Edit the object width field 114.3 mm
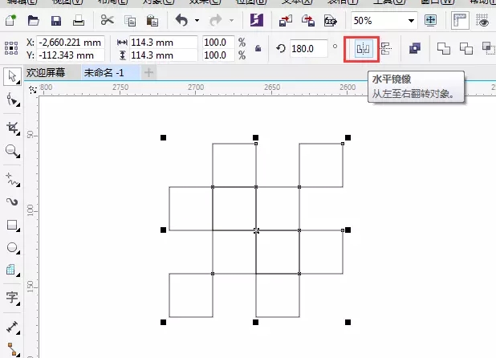Screen dimensions: 496x358 coord(164,43)
